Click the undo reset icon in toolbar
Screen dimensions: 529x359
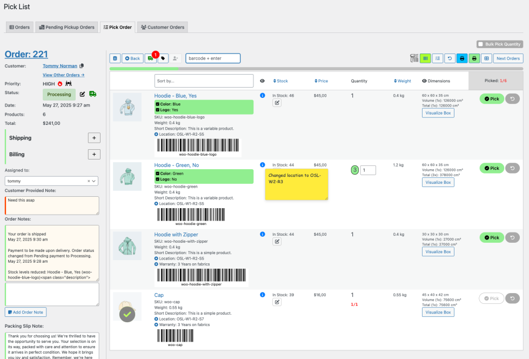tap(450, 58)
